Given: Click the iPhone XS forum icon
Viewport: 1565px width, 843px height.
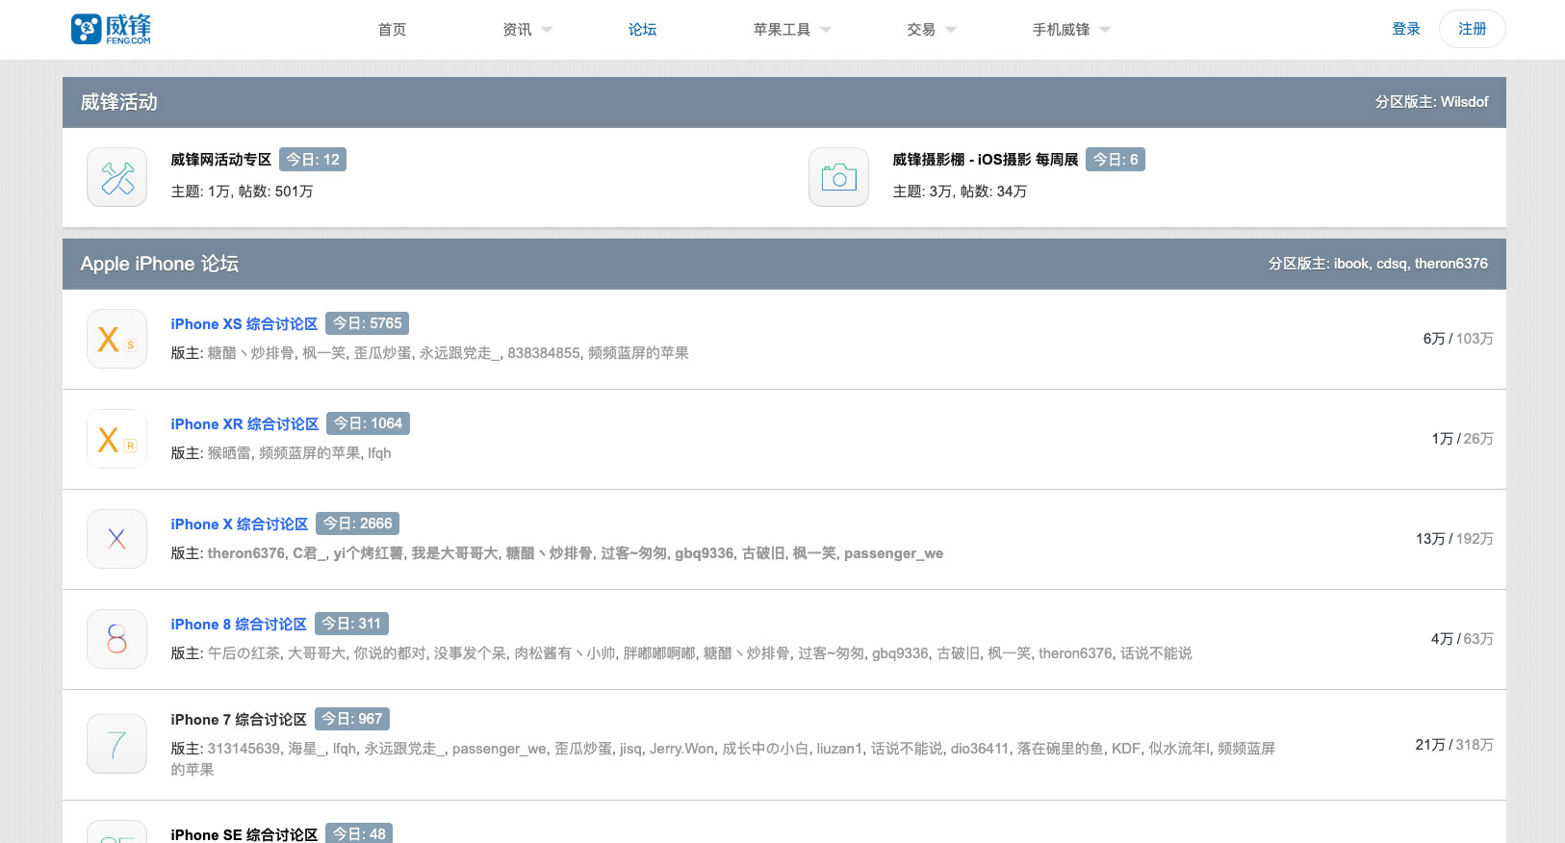Looking at the screenshot, I should [116, 339].
